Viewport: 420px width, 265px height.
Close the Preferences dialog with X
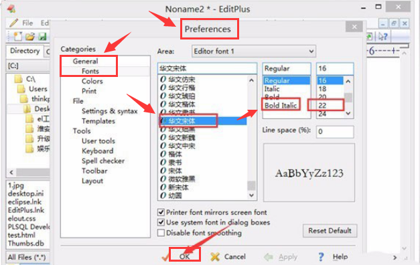[354, 27]
